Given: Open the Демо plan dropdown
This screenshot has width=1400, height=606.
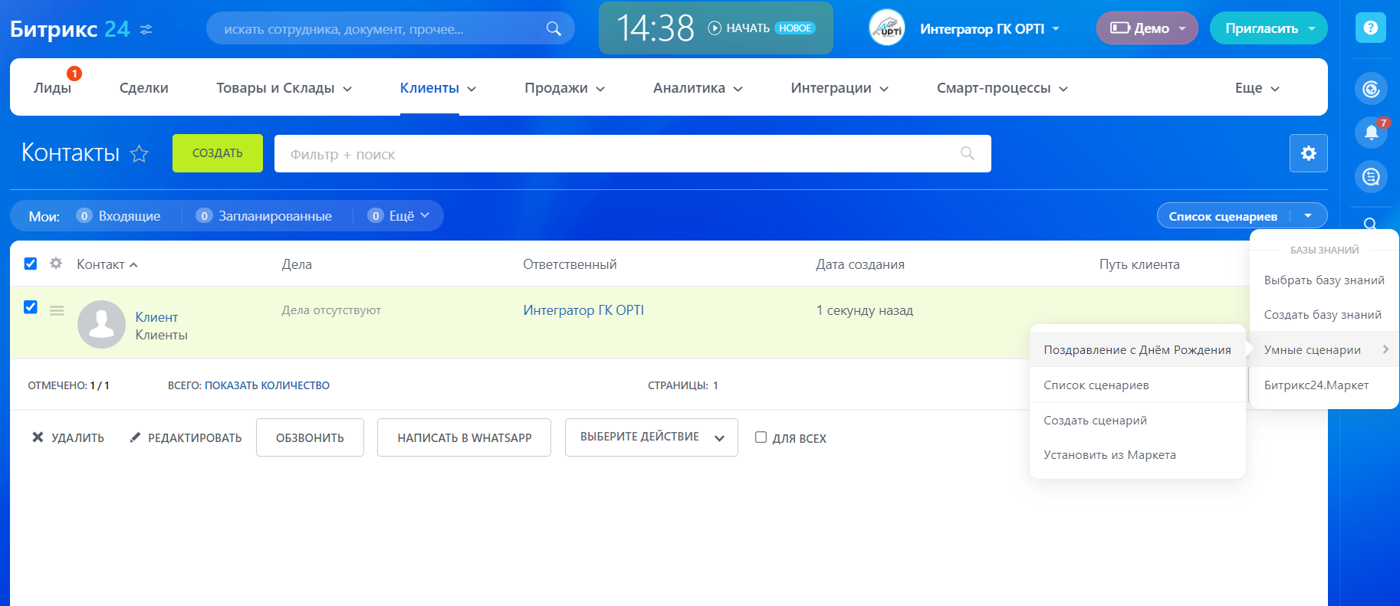Looking at the screenshot, I should [x=1146, y=28].
